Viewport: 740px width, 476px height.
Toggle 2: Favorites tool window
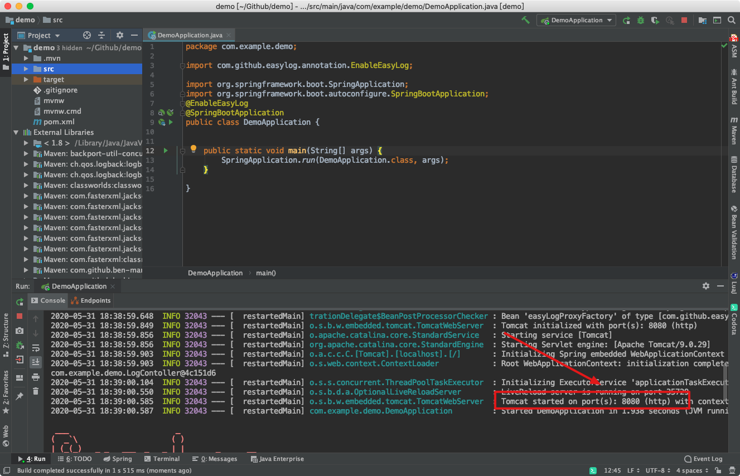[6, 391]
